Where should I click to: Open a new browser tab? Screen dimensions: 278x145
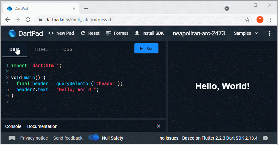click(86, 9)
